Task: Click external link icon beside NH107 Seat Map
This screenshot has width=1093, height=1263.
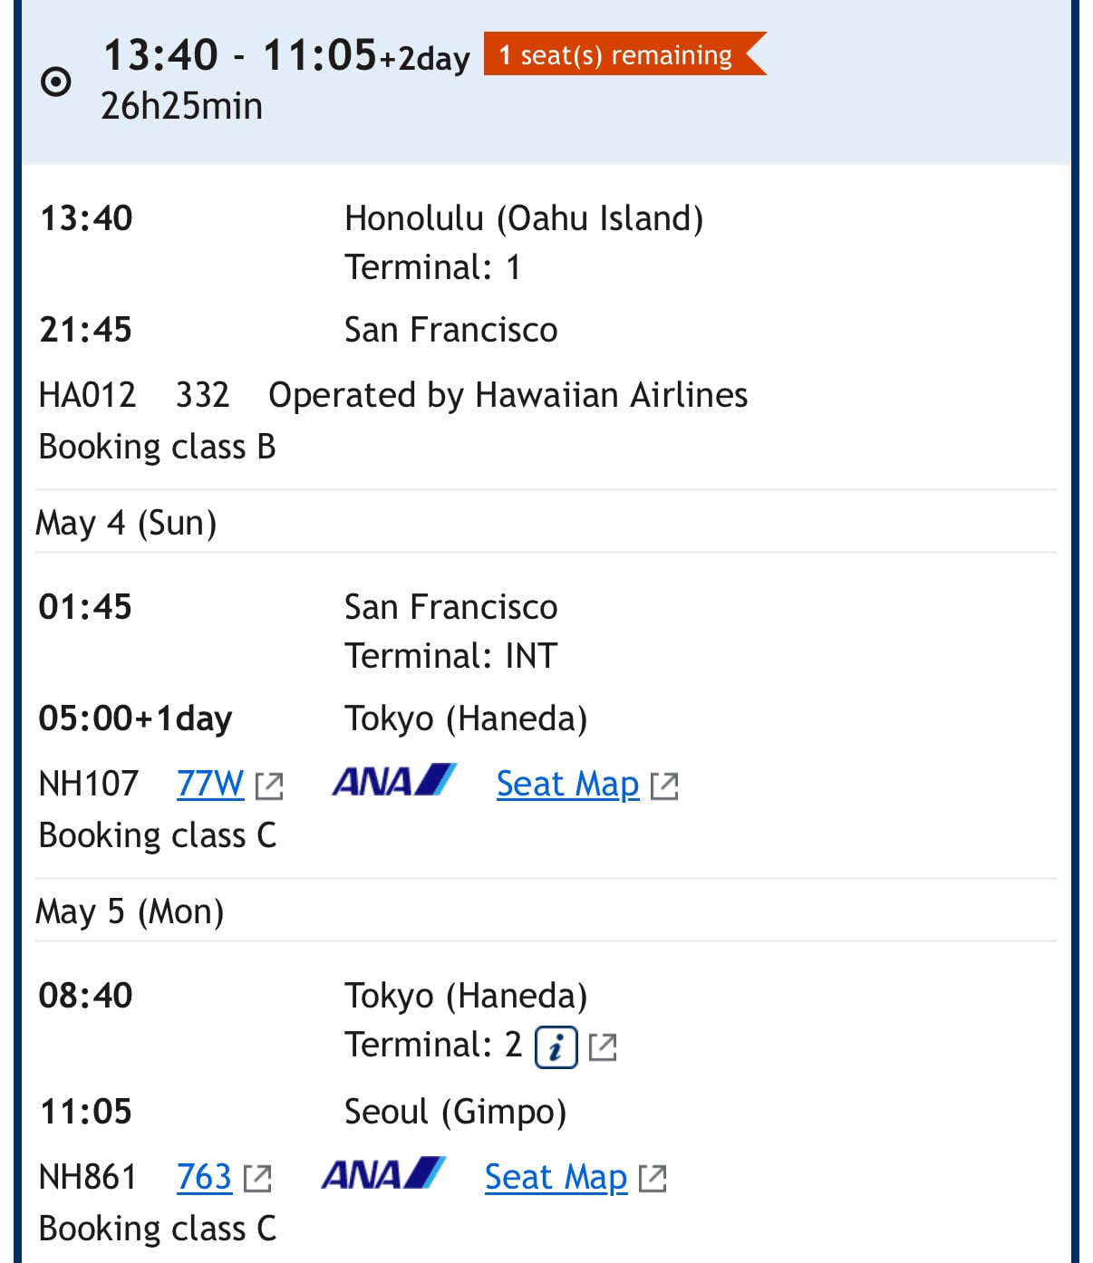Action: pyautogui.click(x=664, y=786)
